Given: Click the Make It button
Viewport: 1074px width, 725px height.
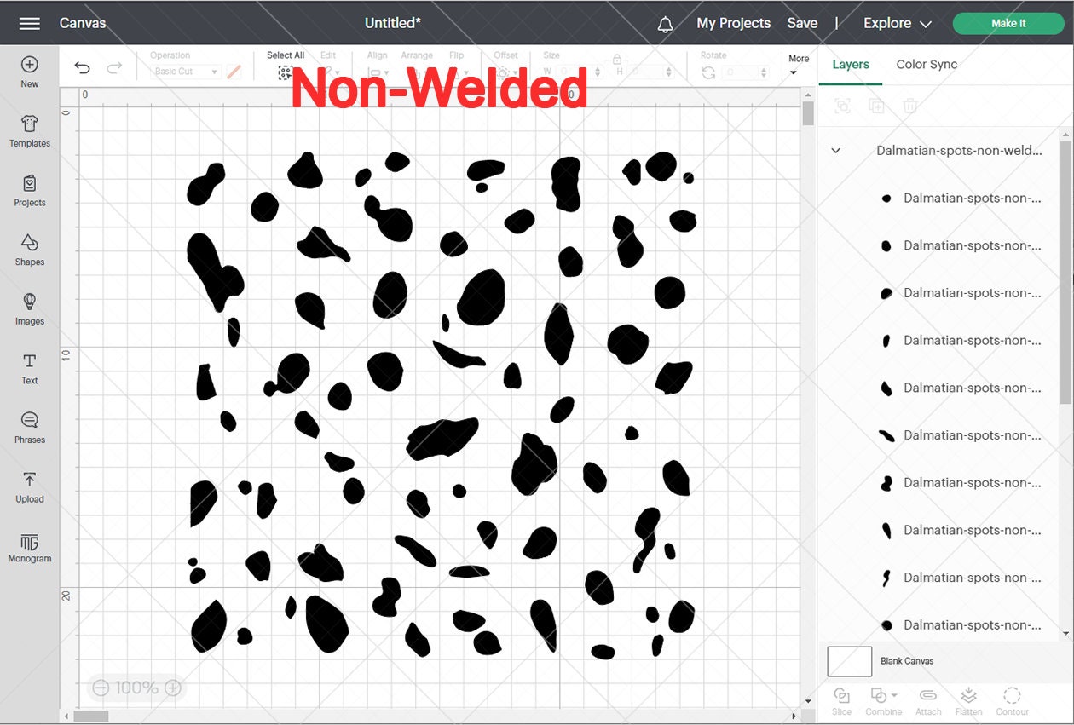Looking at the screenshot, I should coord(1008,23).
